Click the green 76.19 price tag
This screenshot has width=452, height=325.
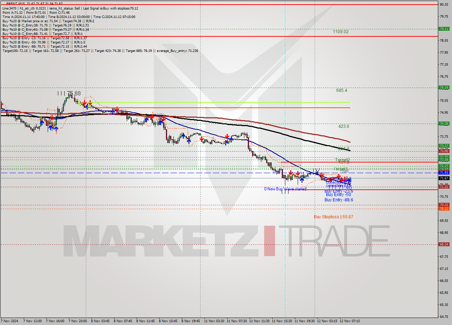click(x=444, y=88)
